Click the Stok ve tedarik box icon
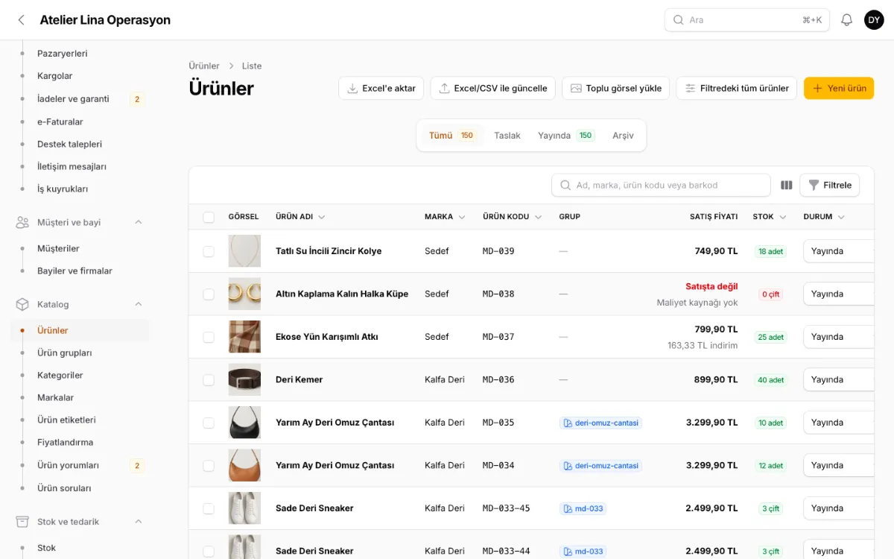Viewport: 894px width, 559px height. click(x=22, y=522)
